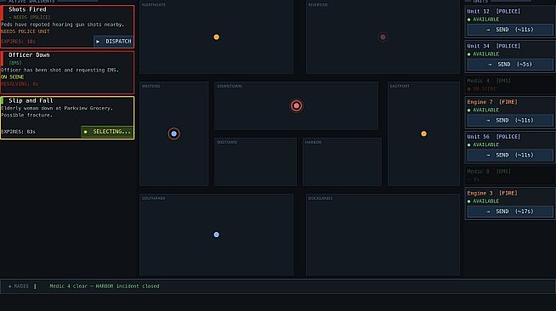Click the 'NEEDS POLICE UNIT' text
Screen dimensions: 556x311
tap(26, 31)
